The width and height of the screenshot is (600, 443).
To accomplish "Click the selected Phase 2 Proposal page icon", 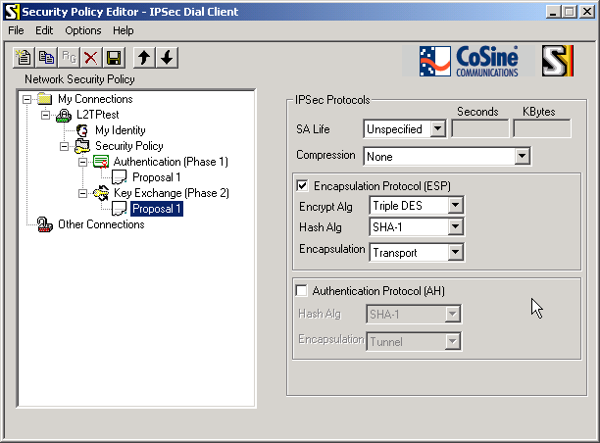I will 120,209.
